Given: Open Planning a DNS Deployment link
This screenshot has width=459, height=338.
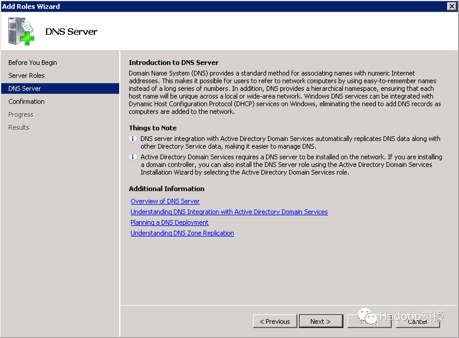Looking at the screenshot, I should (x=169, y=222).
